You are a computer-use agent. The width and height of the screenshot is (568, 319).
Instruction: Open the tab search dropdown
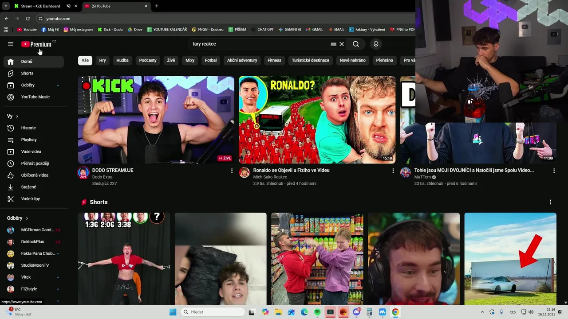click(x=5, y=6)
